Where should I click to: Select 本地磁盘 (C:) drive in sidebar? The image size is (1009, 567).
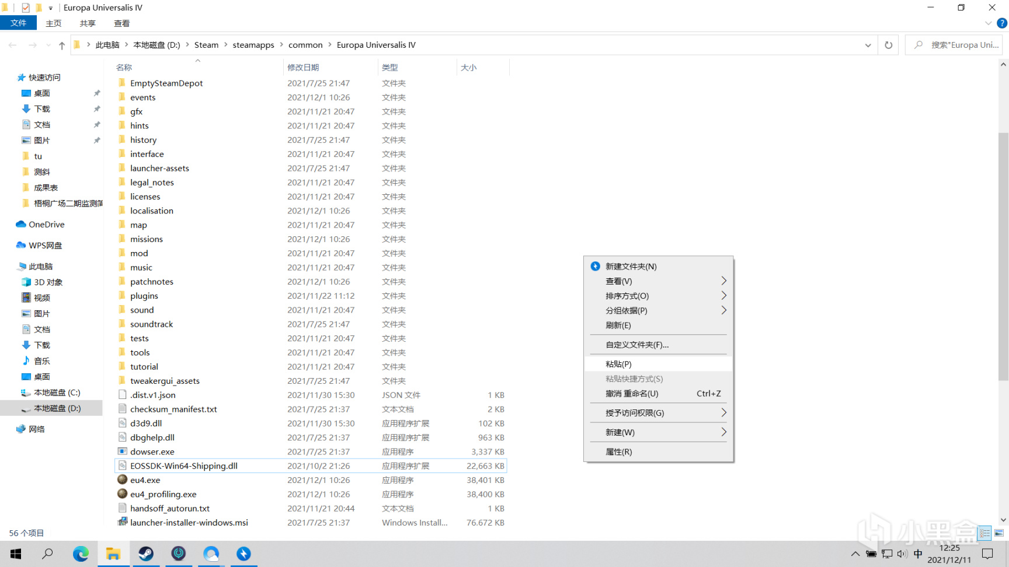point(57,393)
